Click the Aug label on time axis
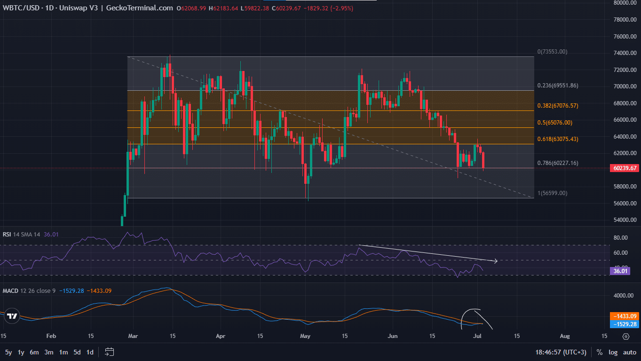 [x=565, y=336]
